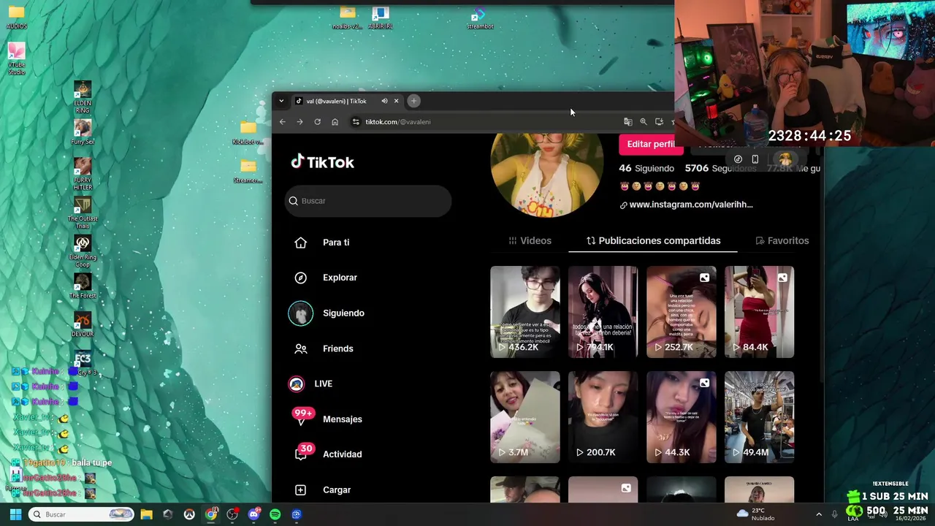Viewport: 935px width, 526px height.
Task: Click the Editar perfil button
Action: [x=650, y=145]
